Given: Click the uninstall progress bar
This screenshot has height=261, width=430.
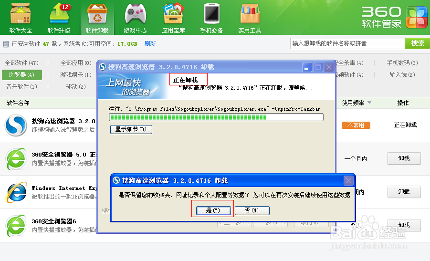Looking at the screenshot, I should [x=216, y=117].
